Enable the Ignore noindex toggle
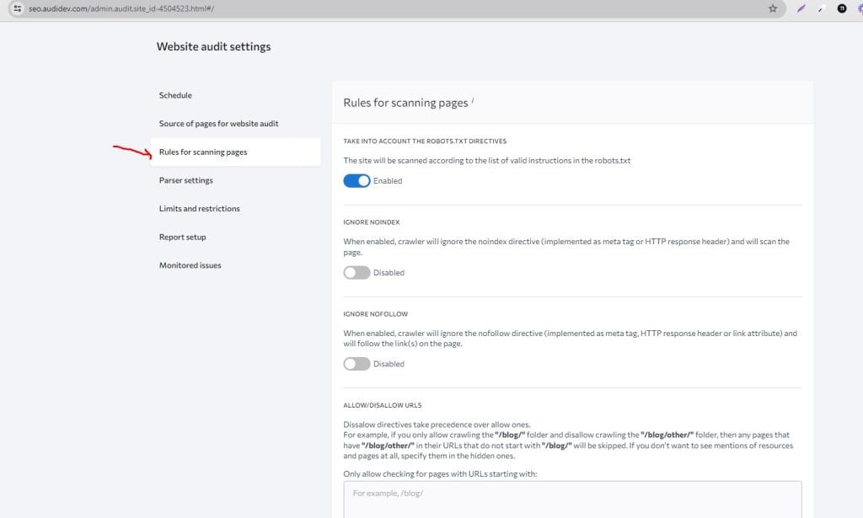 coord(356,272)
